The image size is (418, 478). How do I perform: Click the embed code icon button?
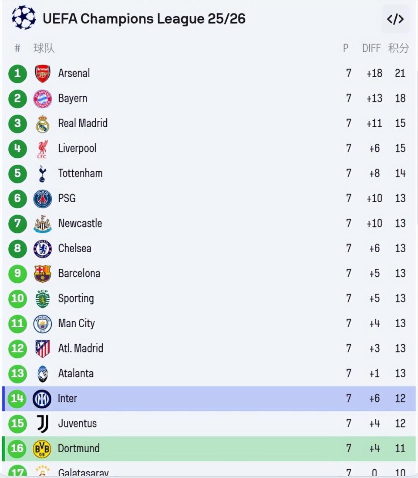pyautogui.click(x=395, y=19)
